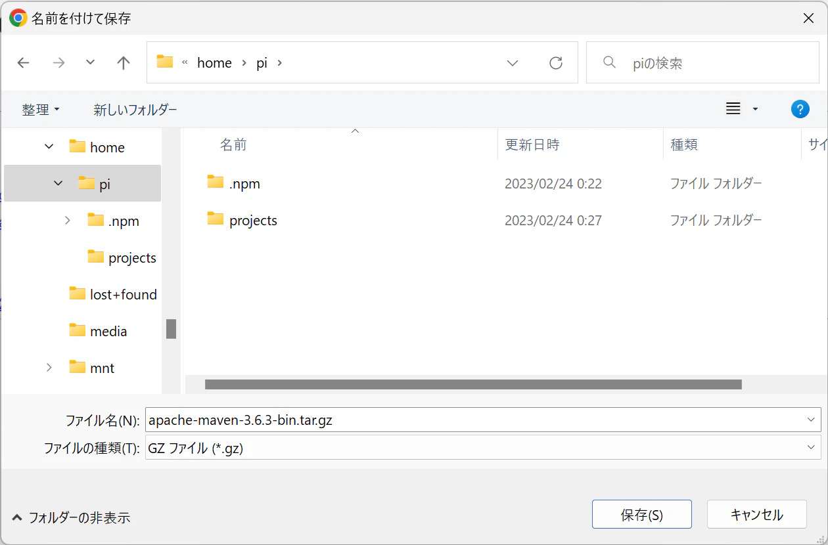828x545 pixels.
Task: Click the .npm folder icon in file list
Action: click(x=216, y=182)
